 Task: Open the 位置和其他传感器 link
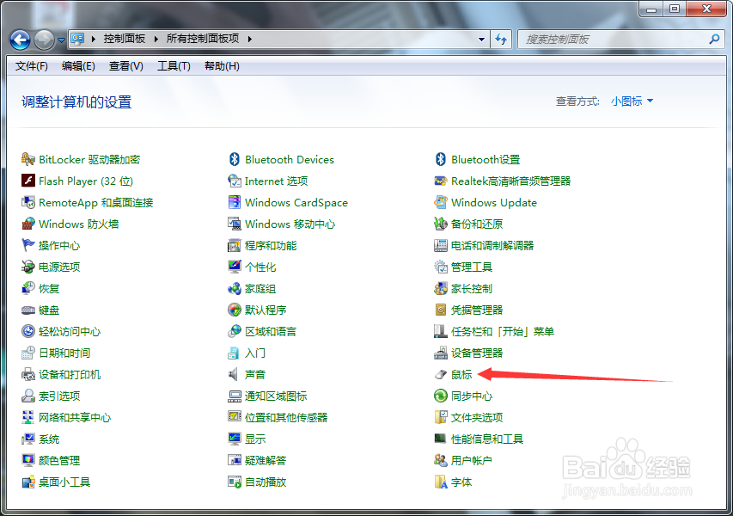(x=286, y=417)
